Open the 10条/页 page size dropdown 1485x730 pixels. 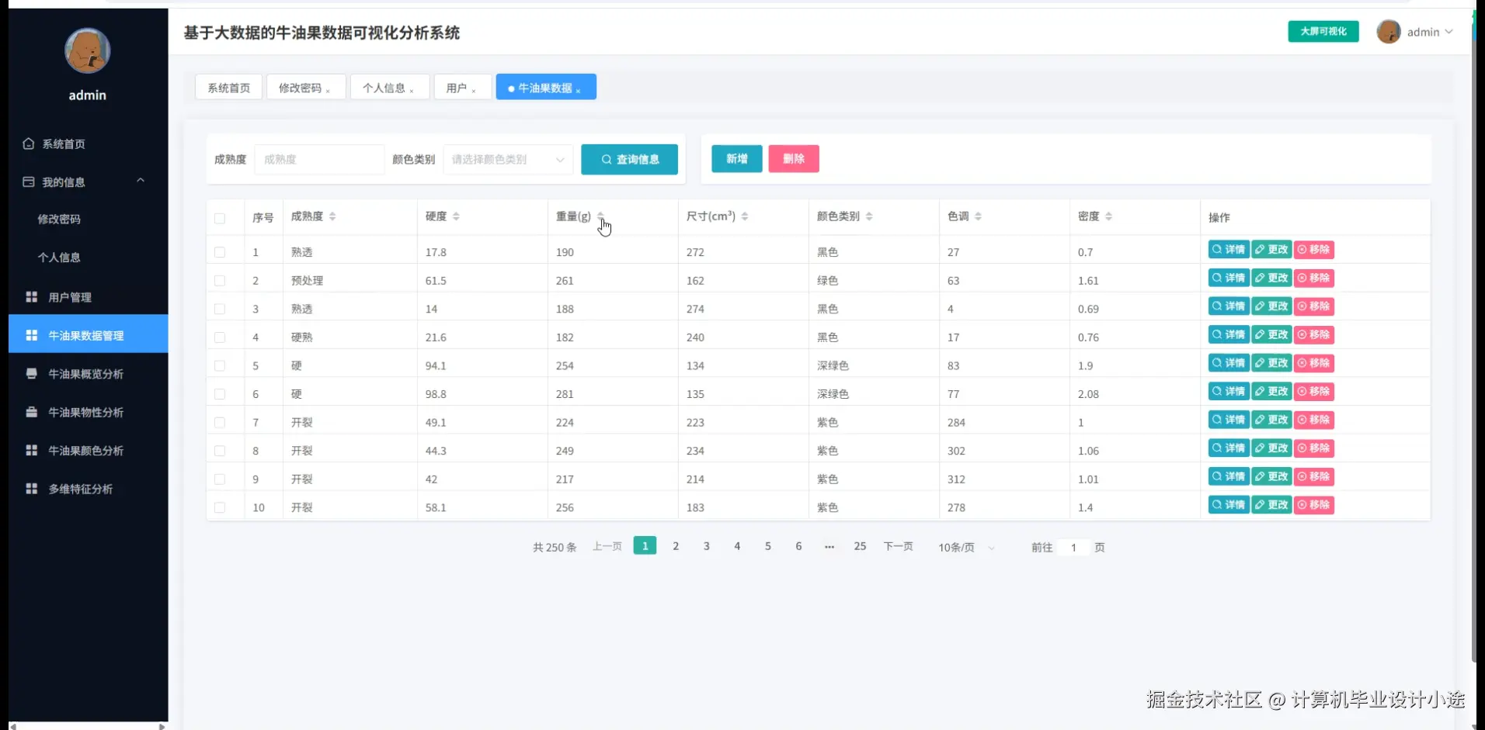(x=963, y=547)
